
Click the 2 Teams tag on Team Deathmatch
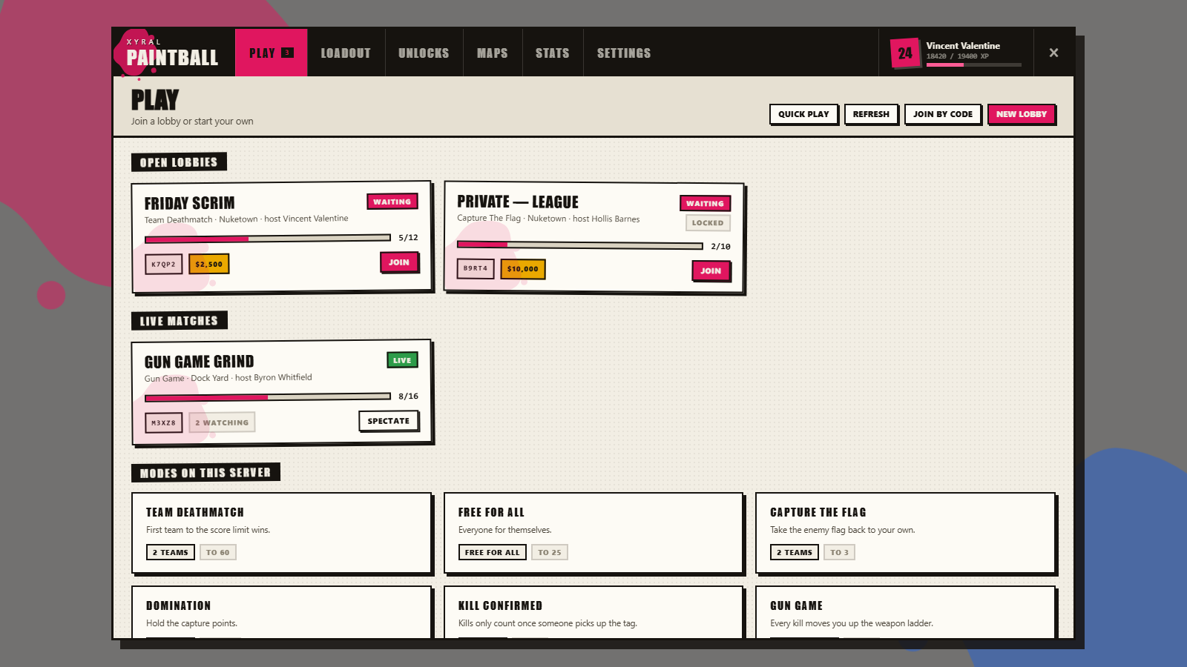(x=171, y=552)
